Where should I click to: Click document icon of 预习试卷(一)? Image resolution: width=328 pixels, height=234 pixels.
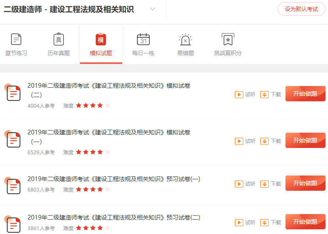(x=13, y=185)
